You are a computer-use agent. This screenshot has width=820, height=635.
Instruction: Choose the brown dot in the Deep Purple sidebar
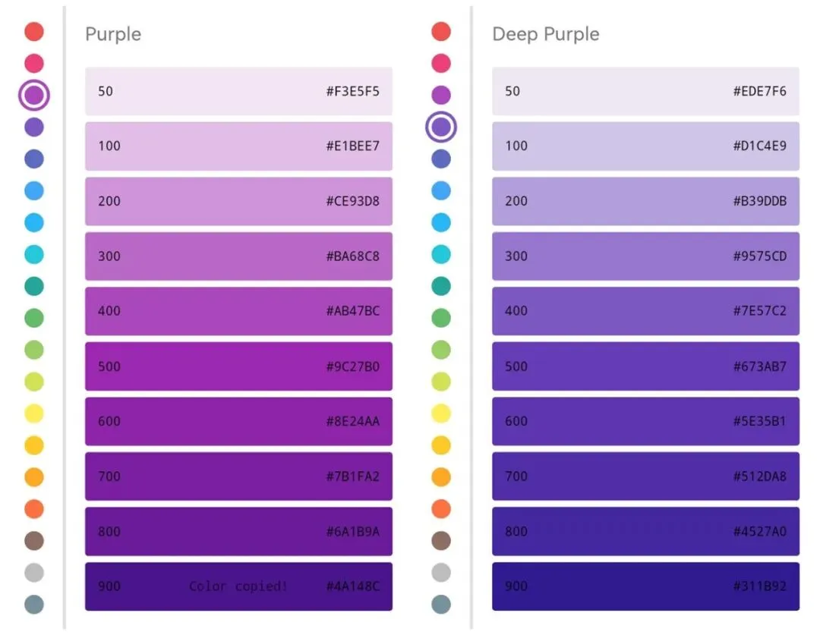[441, 541]
